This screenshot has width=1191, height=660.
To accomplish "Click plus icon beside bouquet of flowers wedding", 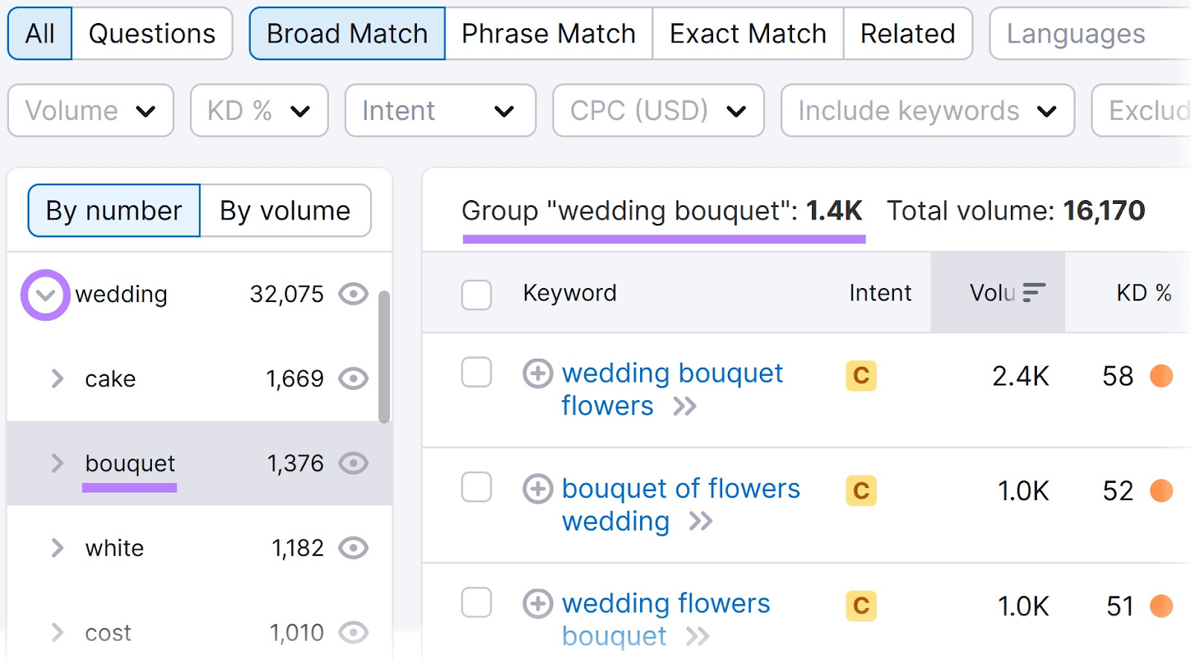I will 537,489.
